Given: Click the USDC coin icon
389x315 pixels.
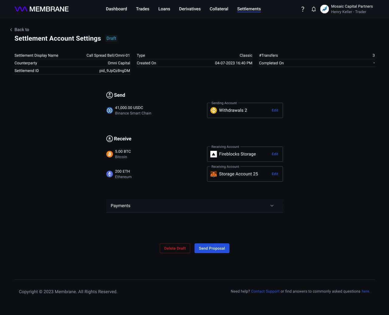Looking at the screenshot, I should point(110,110).
